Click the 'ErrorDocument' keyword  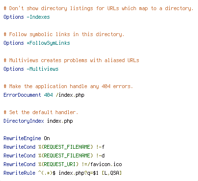click(x=22, y=95)
